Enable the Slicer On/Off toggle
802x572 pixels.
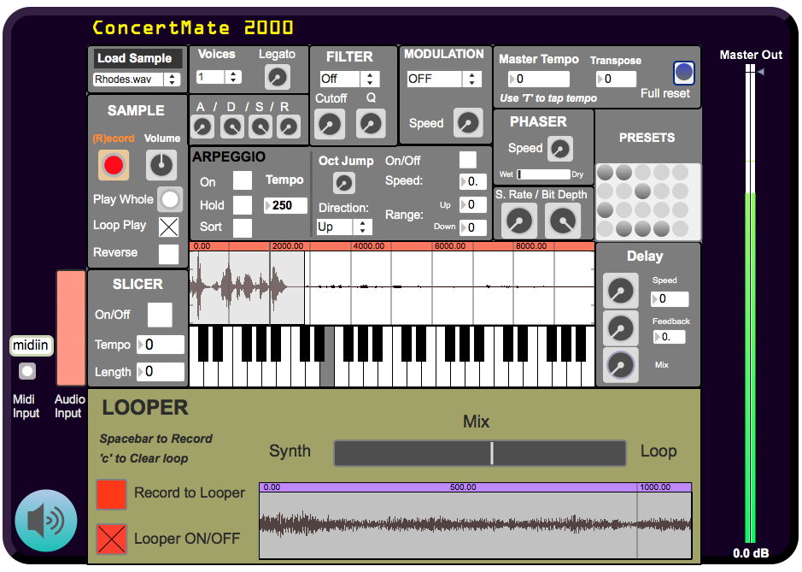160,315
